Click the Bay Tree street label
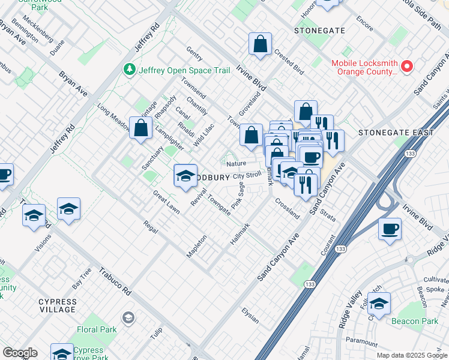 pyautogui.click(x=82, y=278)
